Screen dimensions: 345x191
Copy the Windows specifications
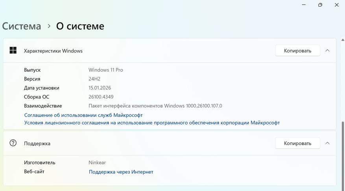298,50
